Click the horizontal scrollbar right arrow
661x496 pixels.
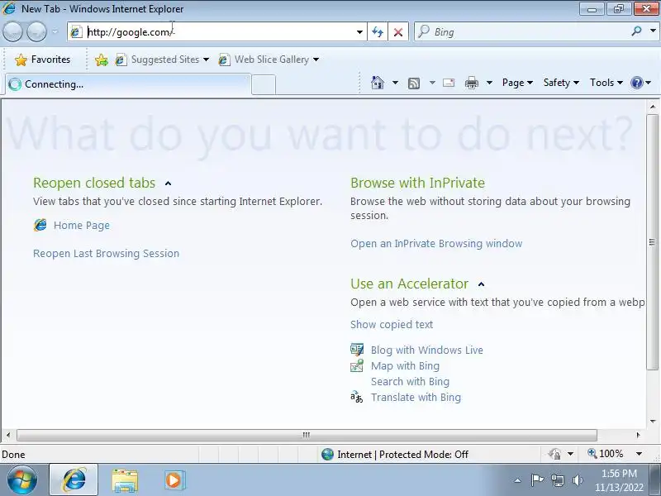[x=638, y=435]
